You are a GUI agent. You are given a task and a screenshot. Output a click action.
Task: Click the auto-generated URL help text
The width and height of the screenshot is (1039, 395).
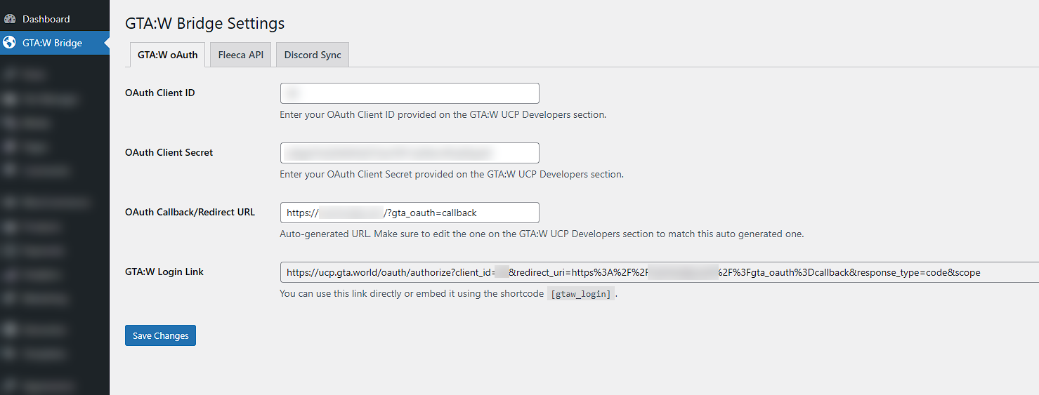click(542, 234)
